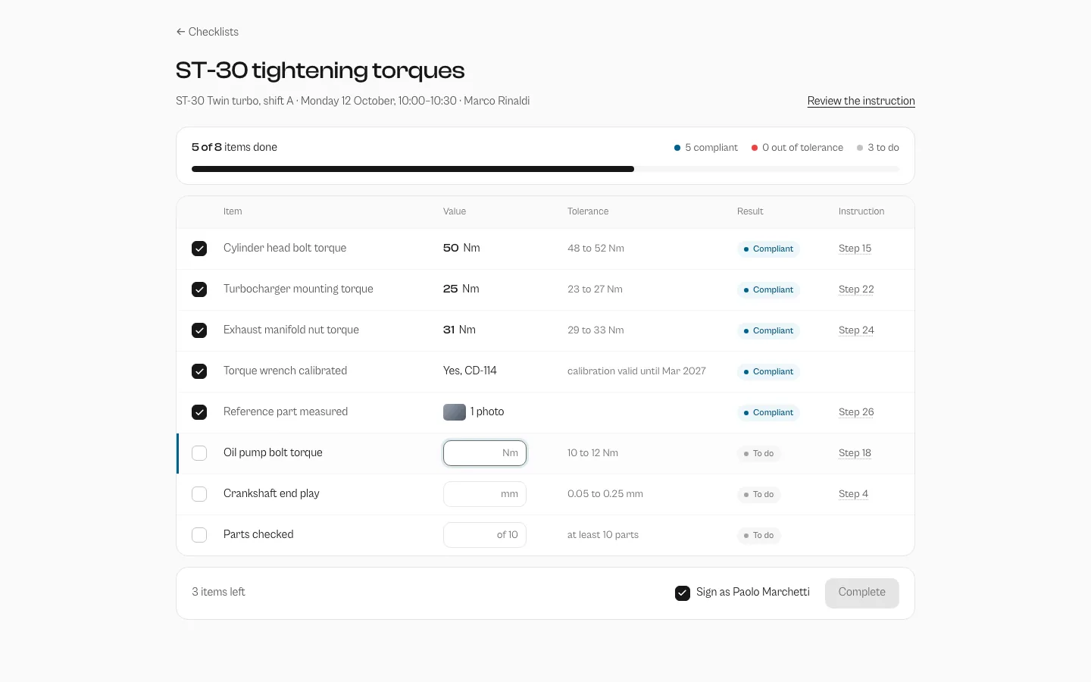Click the Tolerance column header
This screenshot has width=1091, height=682.
pos(588,211)
